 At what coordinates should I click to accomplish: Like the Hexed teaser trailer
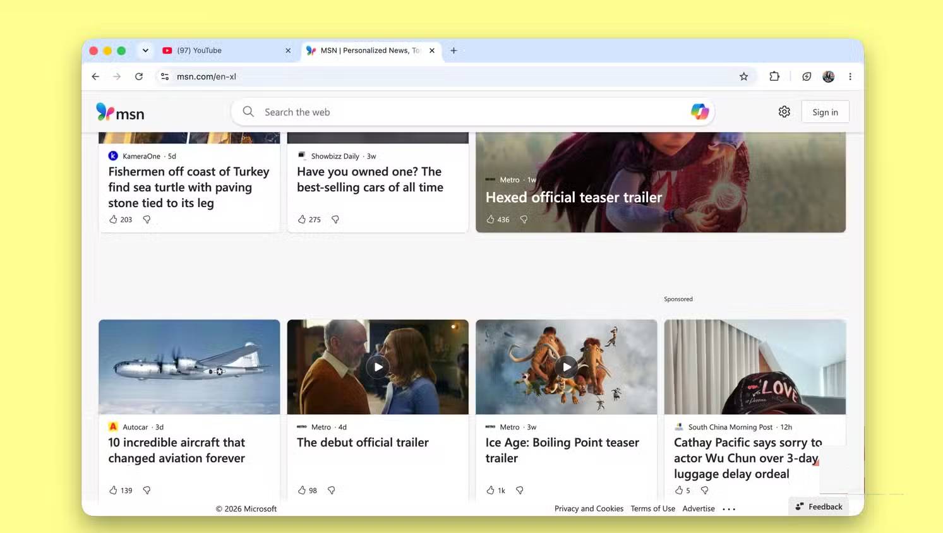click(x=490, y=219)
